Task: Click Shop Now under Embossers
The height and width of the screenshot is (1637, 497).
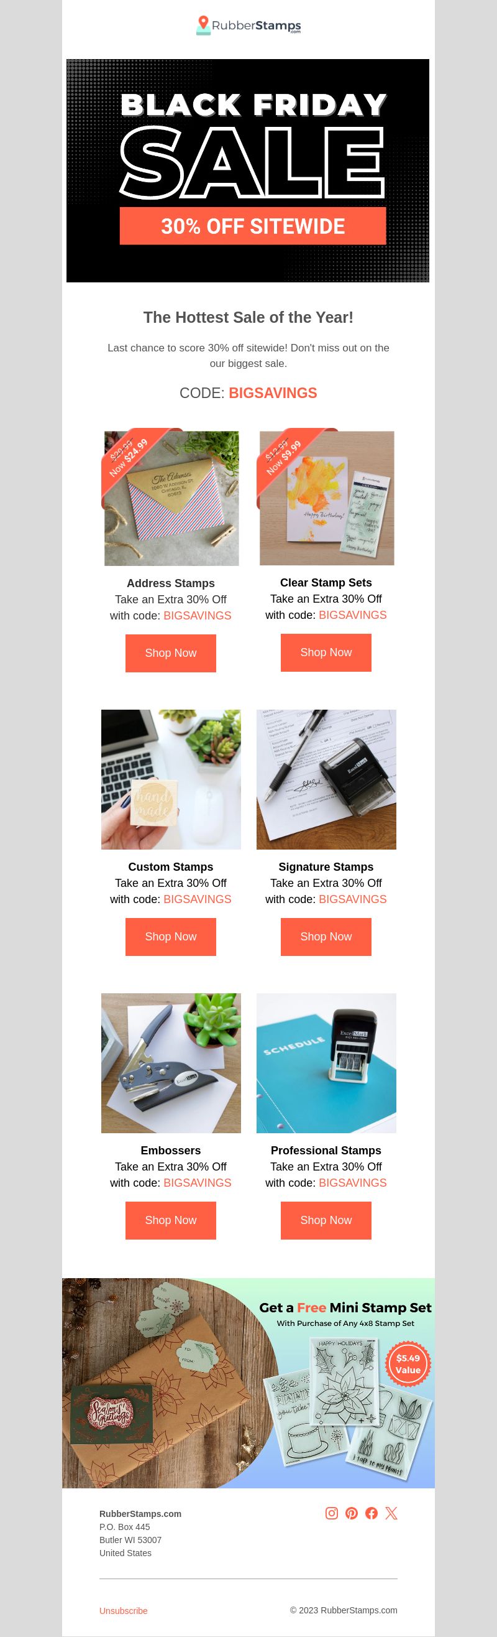Action: coord(171,1220)
